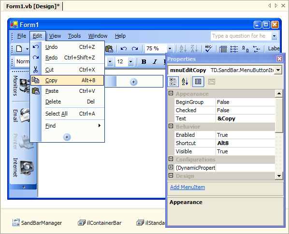Click the Paste clipboard icon in Edit menu
The width and height of the screenshot is (289, 234).
pos(36,91)
